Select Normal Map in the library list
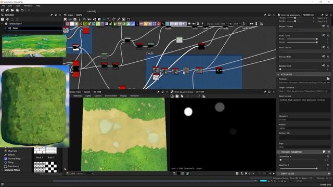The width and height of the screenshot is (333, 187). click(14, 158)
